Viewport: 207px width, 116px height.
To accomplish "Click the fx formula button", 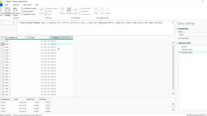I will point(14,23).
